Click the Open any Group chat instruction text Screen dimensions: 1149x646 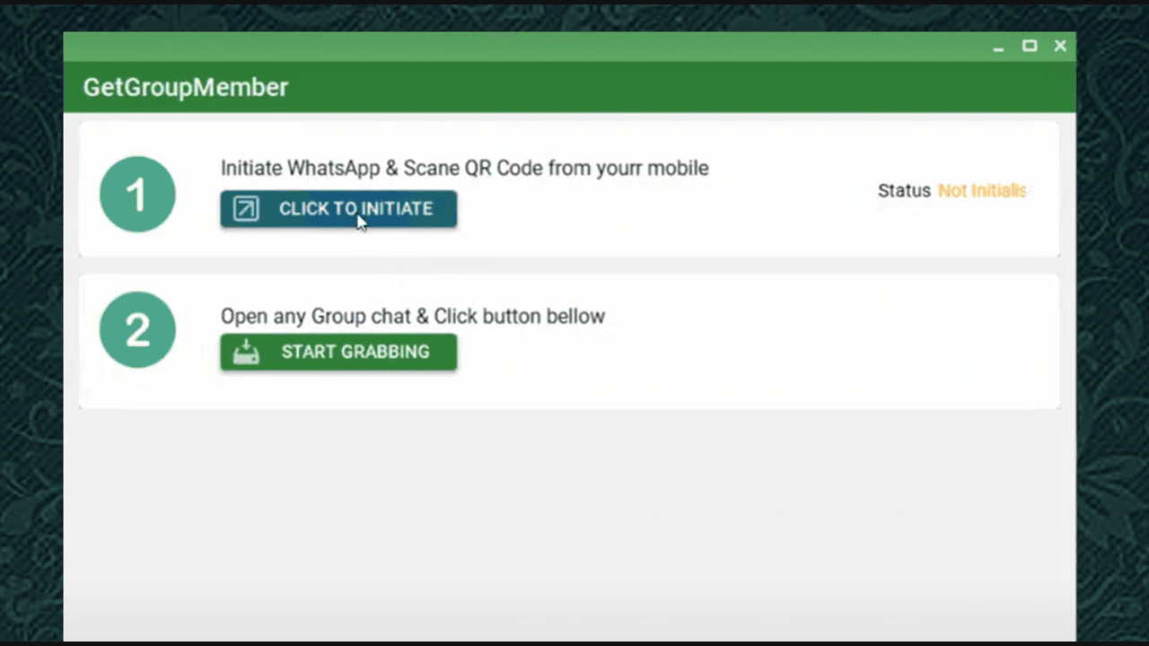[413, 316]
